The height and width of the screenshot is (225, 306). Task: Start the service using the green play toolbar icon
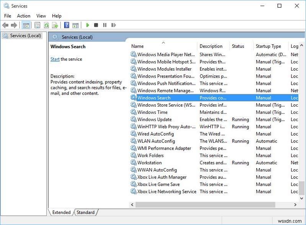[88, 25]
